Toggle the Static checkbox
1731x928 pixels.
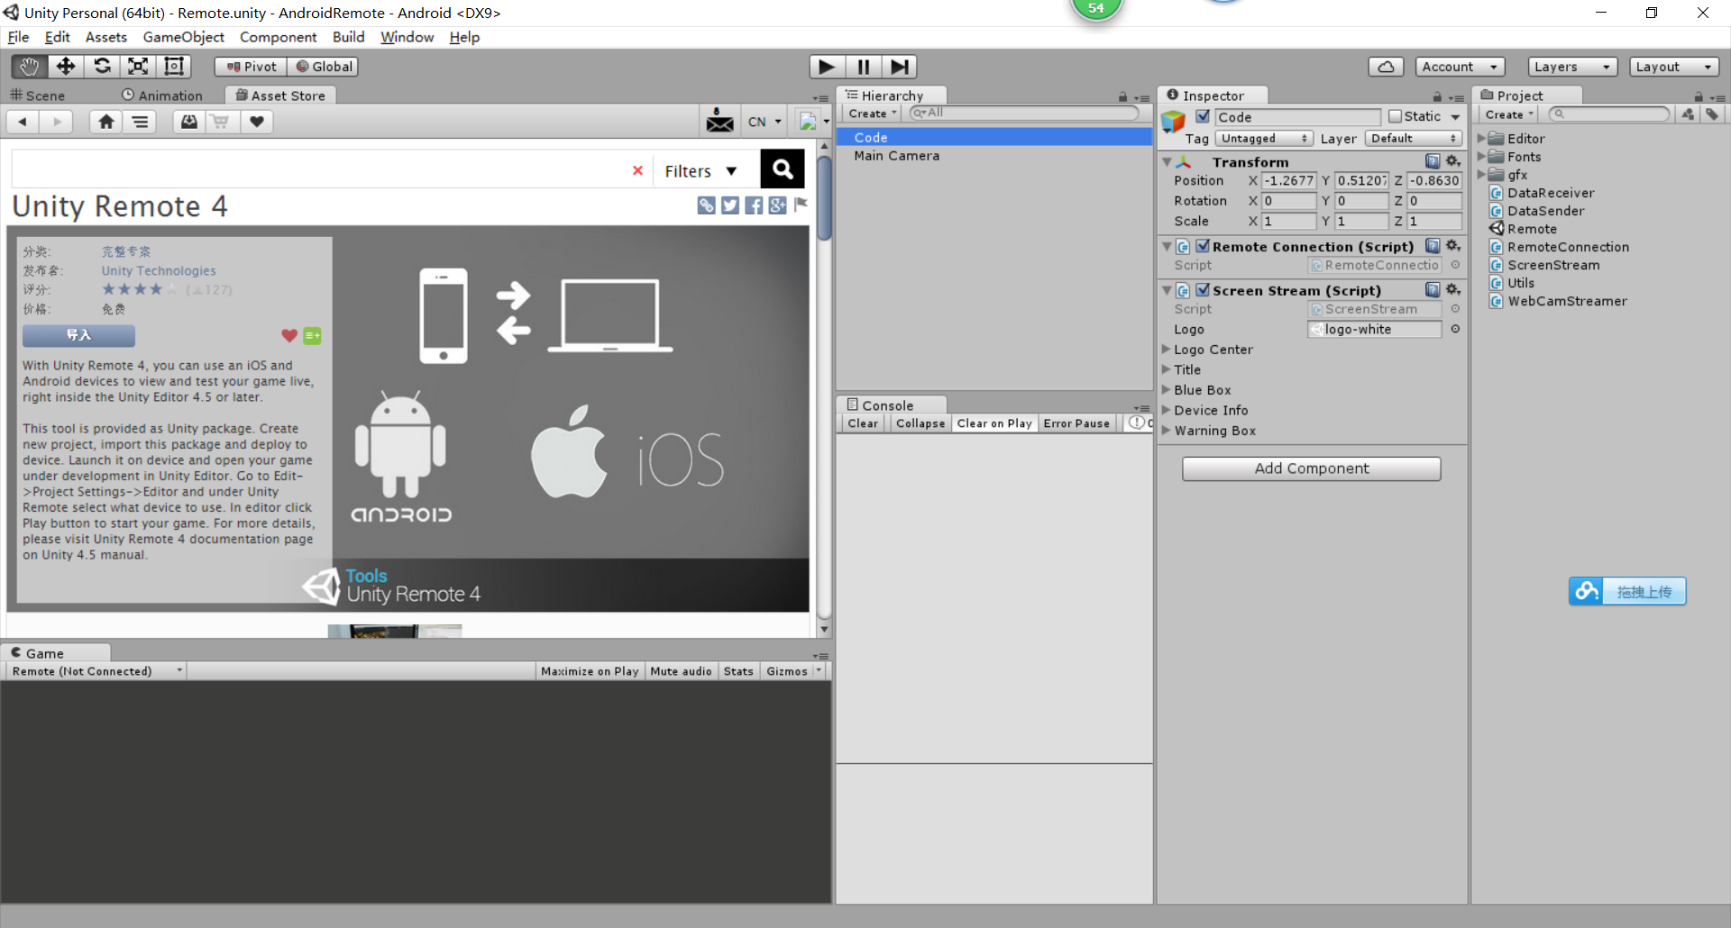(x=1396, y=116)
